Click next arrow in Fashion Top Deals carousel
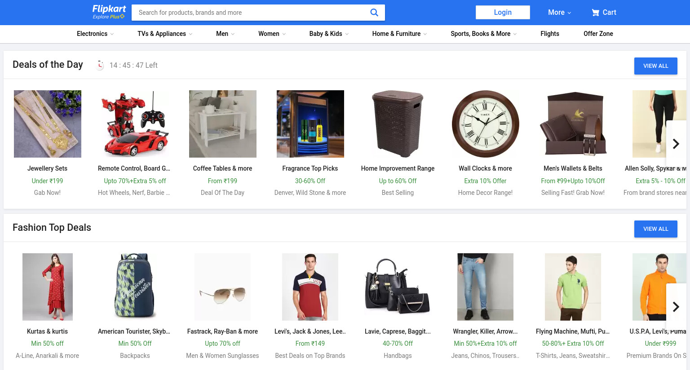Viewport: 690px width, 370px height. coord(676,307)
